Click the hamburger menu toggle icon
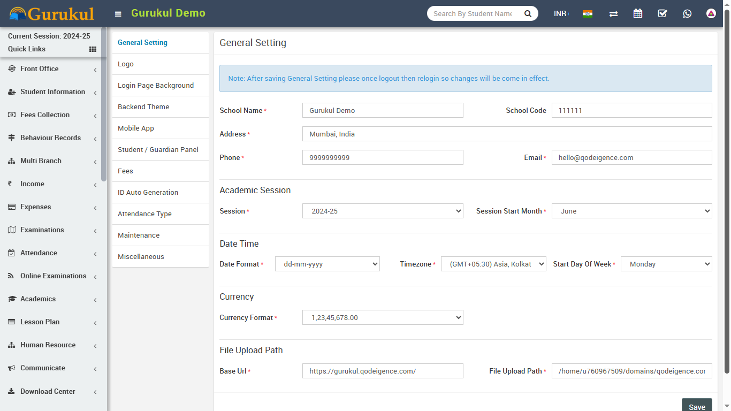 (118, 14)
